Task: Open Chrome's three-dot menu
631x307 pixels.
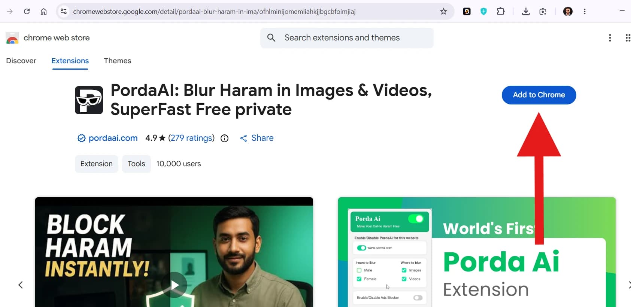Action: pos(585,11)
